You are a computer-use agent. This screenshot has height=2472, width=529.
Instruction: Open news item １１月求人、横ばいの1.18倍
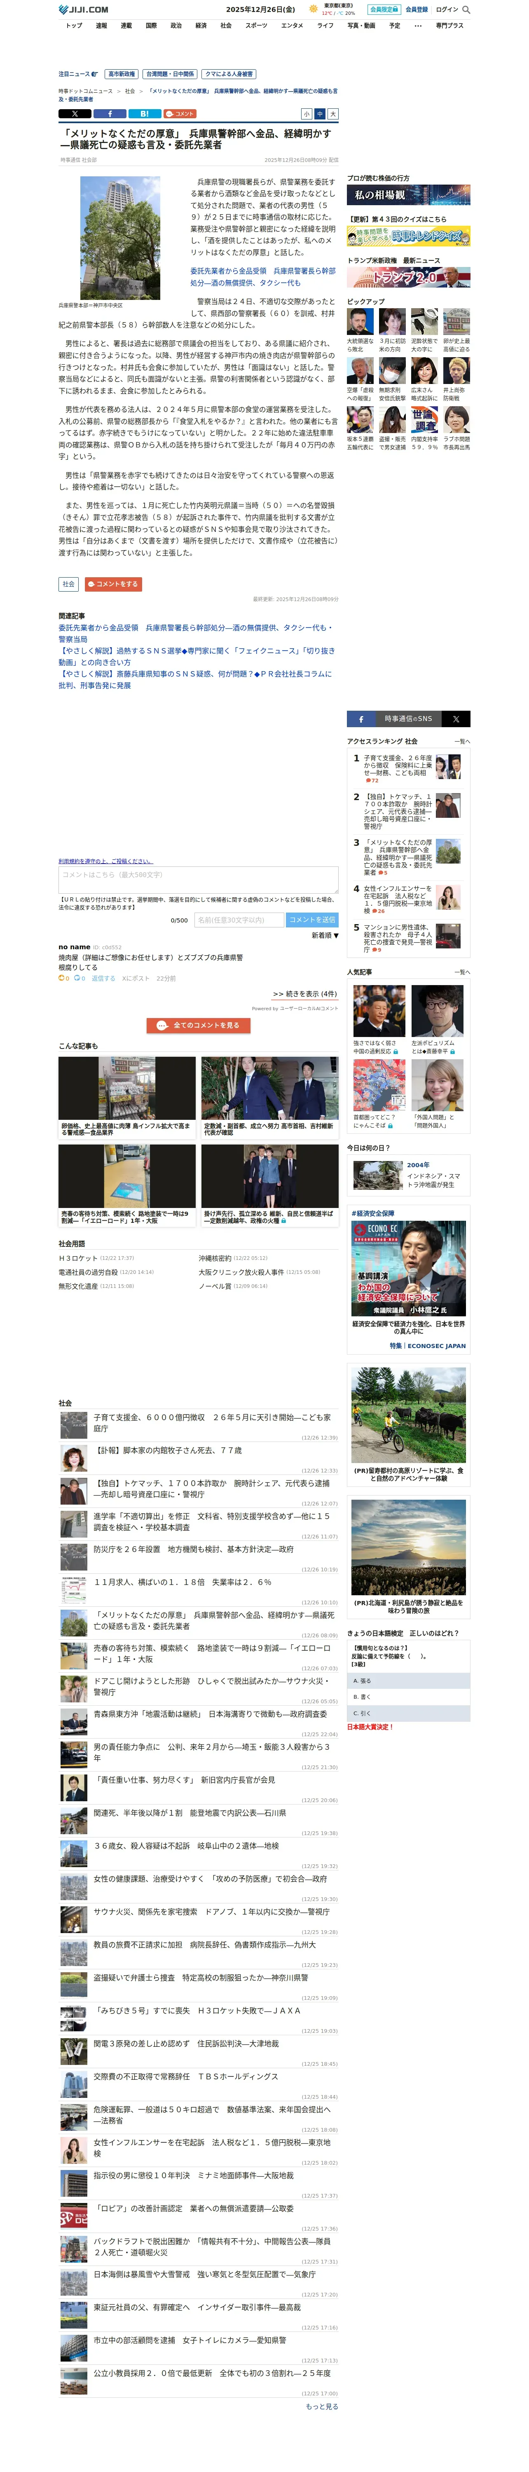pyautogui.click(x=183, y=1582)
